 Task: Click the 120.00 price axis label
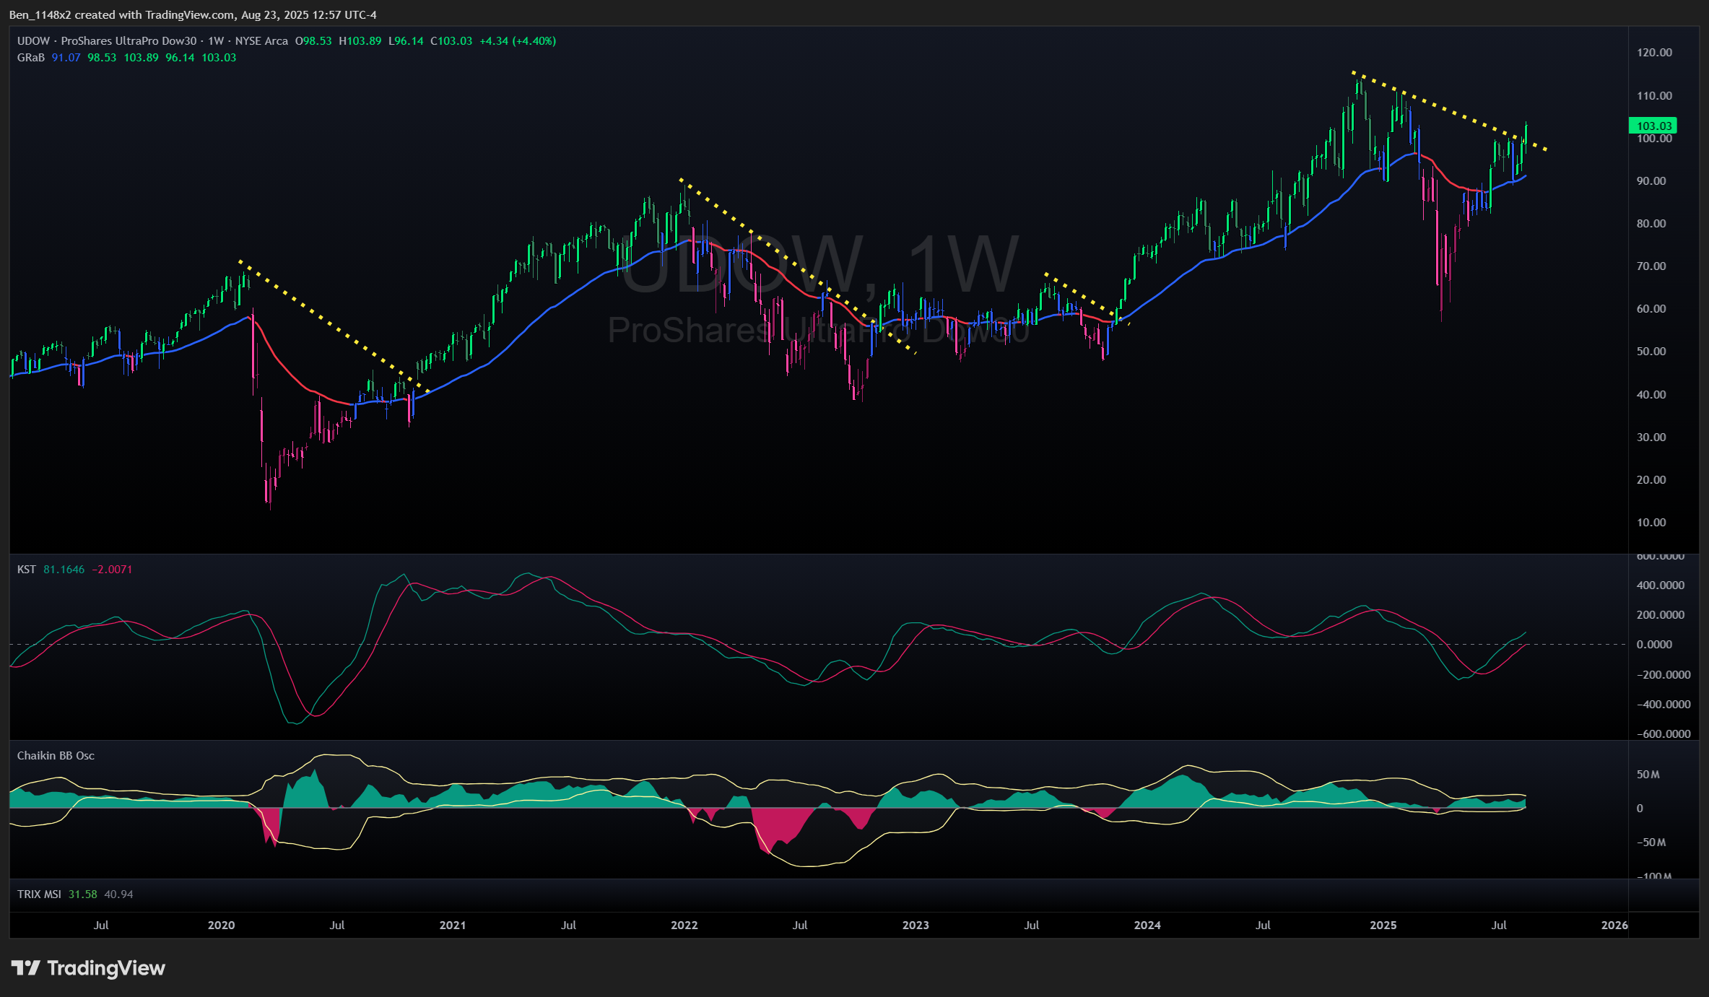(1654, 53)
